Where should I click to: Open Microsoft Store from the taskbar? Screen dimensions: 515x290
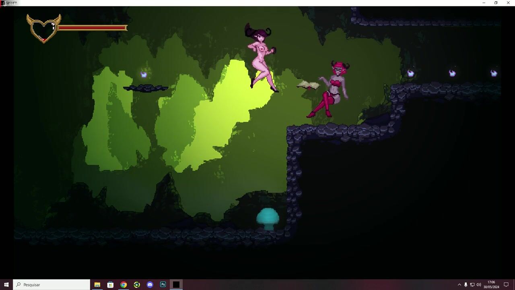tap(110, 284)
